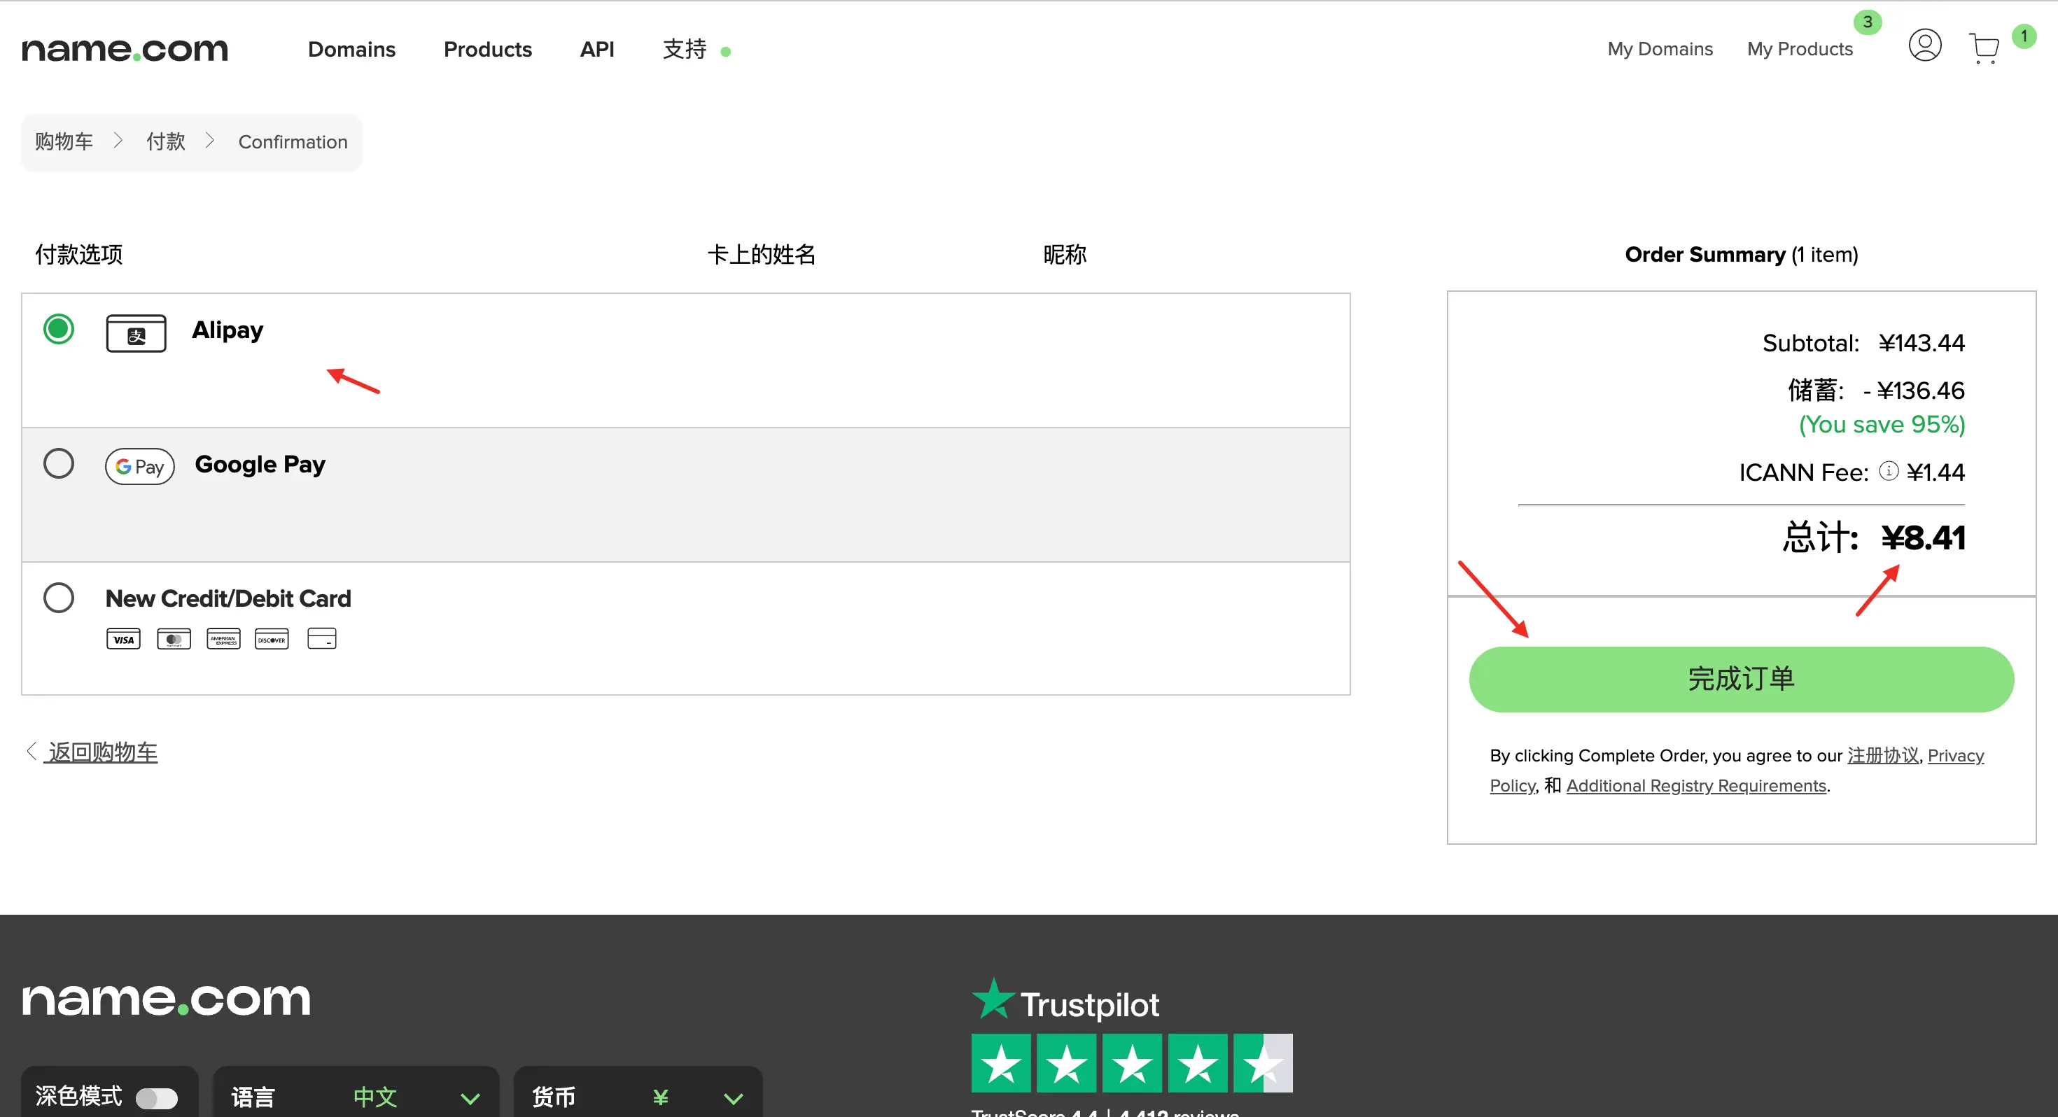
Task: Select the Google Pay radio button
Action: tap(59, 463)
